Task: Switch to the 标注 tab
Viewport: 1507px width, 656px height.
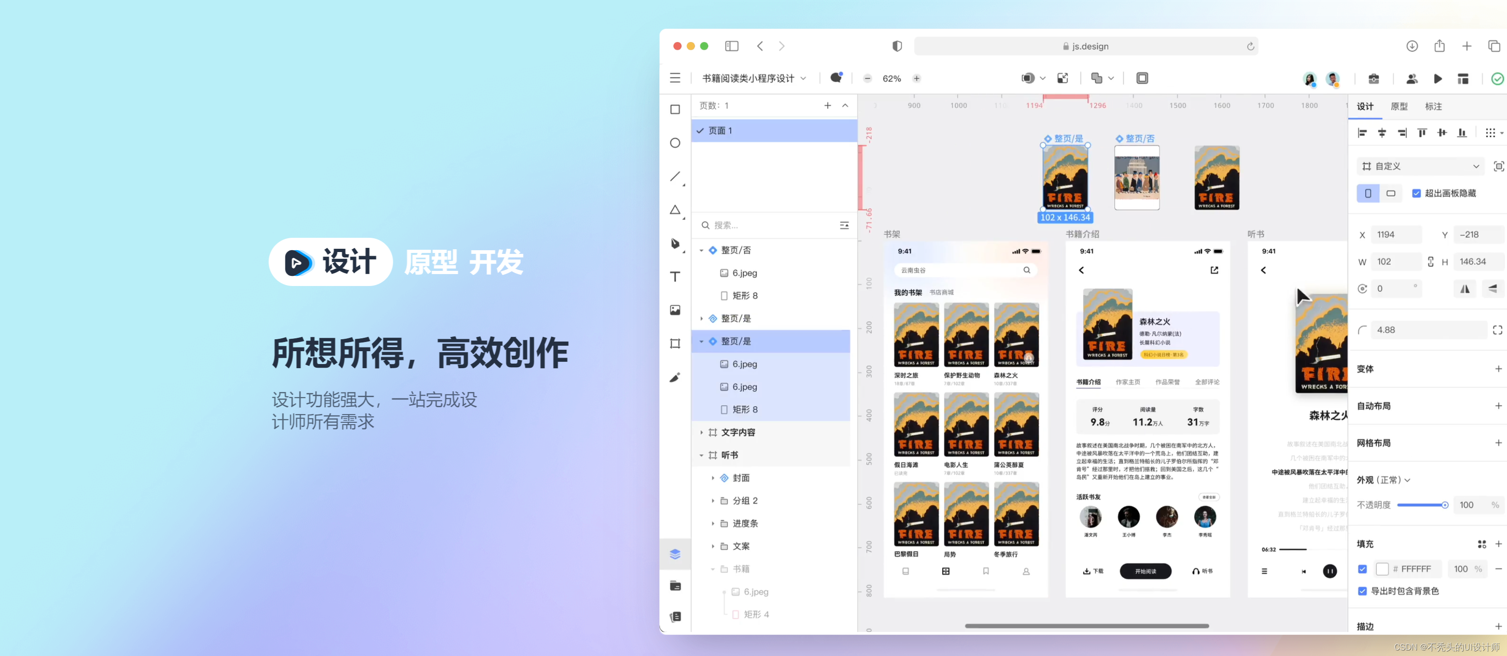Action: 1433,107
